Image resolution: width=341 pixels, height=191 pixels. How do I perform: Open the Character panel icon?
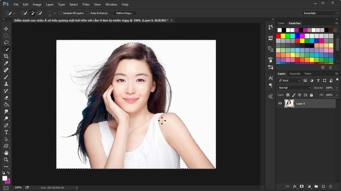coord(271,78)
